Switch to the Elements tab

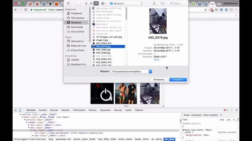pos(31,110)
